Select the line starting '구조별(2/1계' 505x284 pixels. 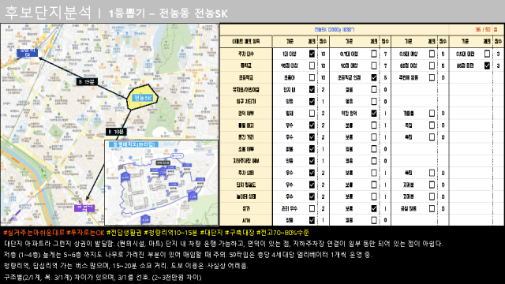[103, 277]
